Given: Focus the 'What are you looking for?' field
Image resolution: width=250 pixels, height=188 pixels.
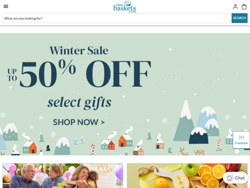Looking at the screenshot, I should (x=117, y=18).
